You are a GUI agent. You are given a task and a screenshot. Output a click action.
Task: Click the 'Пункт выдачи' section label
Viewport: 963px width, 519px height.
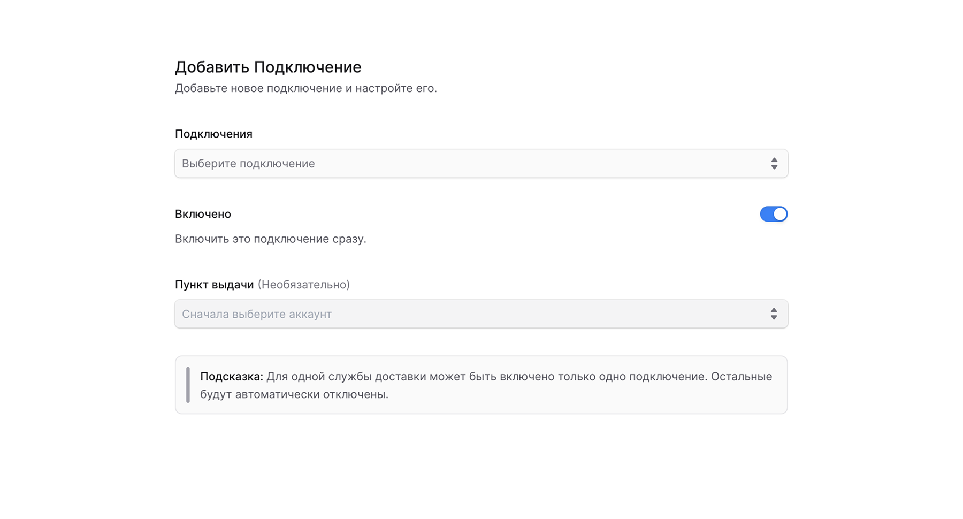pyautogui.click(x=213, y=285)
